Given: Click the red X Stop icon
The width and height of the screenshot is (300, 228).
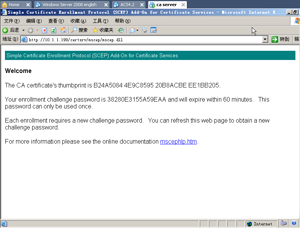Looking at the screenshot, I should tap(45, 30).
